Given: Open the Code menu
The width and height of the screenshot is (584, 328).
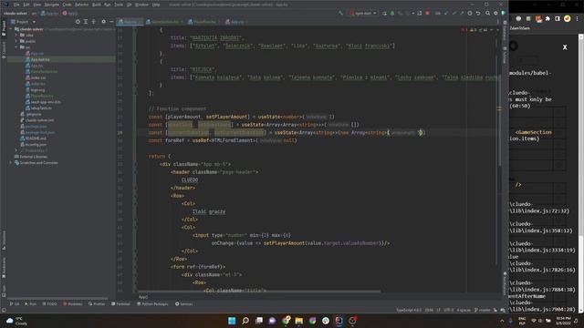Looking at the screenshot, I should click(67, 5).
